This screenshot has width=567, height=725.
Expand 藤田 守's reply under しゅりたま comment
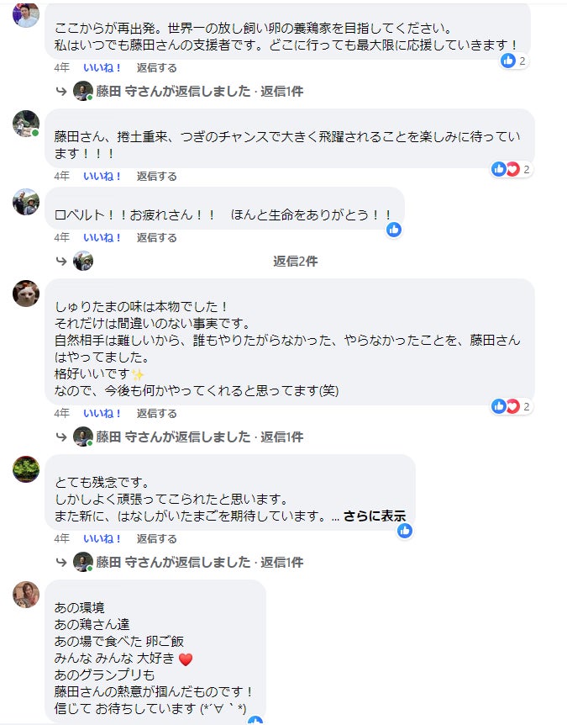[x=199, y=437]
